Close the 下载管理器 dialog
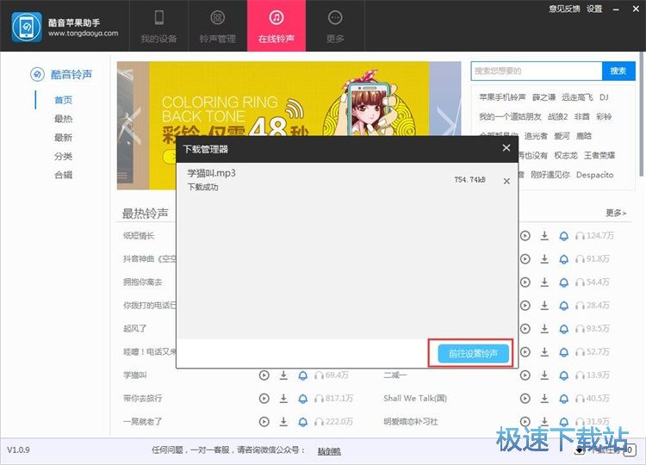 [x=506, y=148]
